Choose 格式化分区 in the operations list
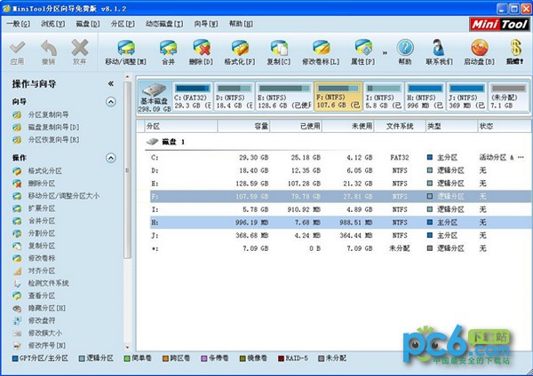The image size is (533, 376). (45, 170)
